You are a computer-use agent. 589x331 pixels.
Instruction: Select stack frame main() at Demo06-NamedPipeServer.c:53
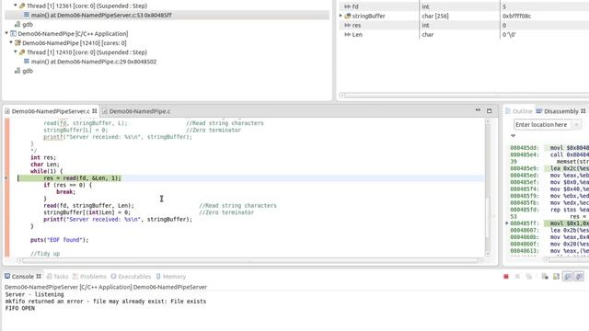(x=101, y=15)
